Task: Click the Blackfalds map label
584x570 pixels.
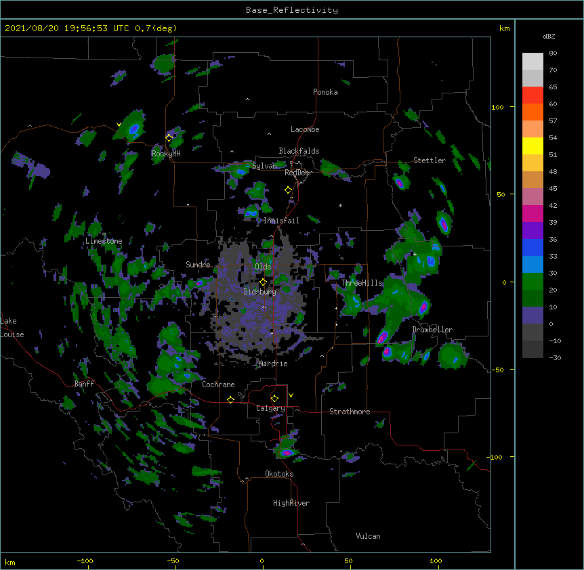Action: pos(299,151)
